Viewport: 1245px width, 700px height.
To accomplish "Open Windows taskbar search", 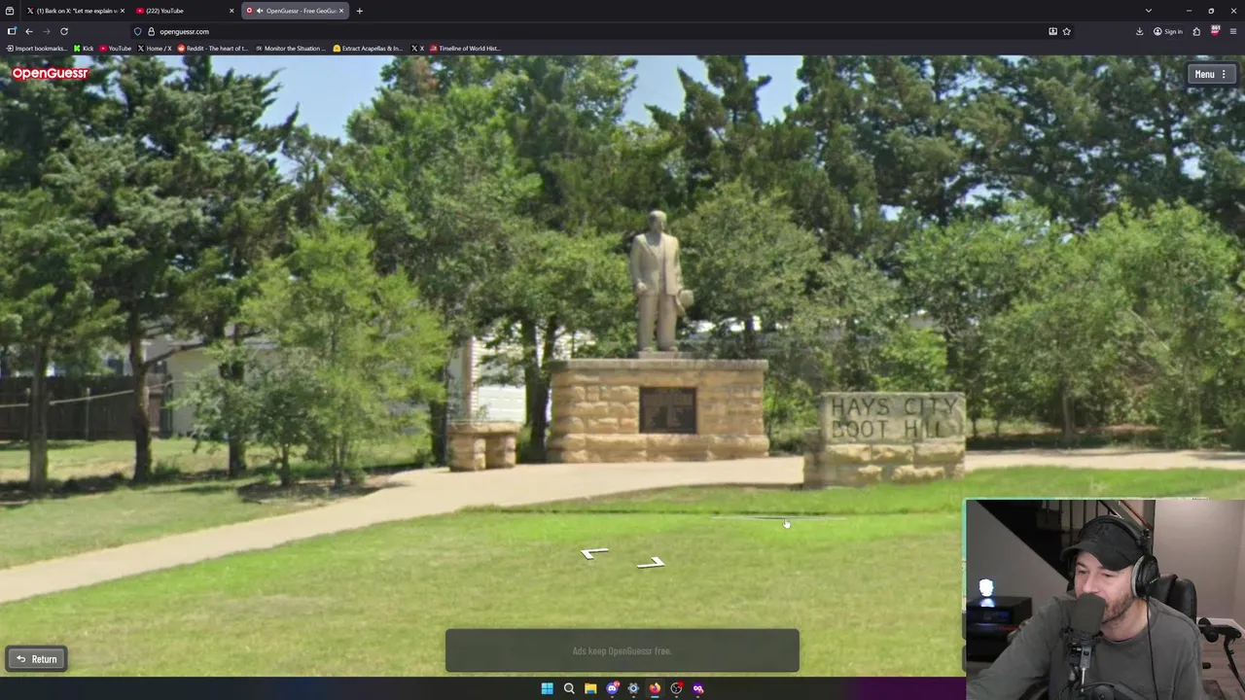I will click(x=569, y=688).
